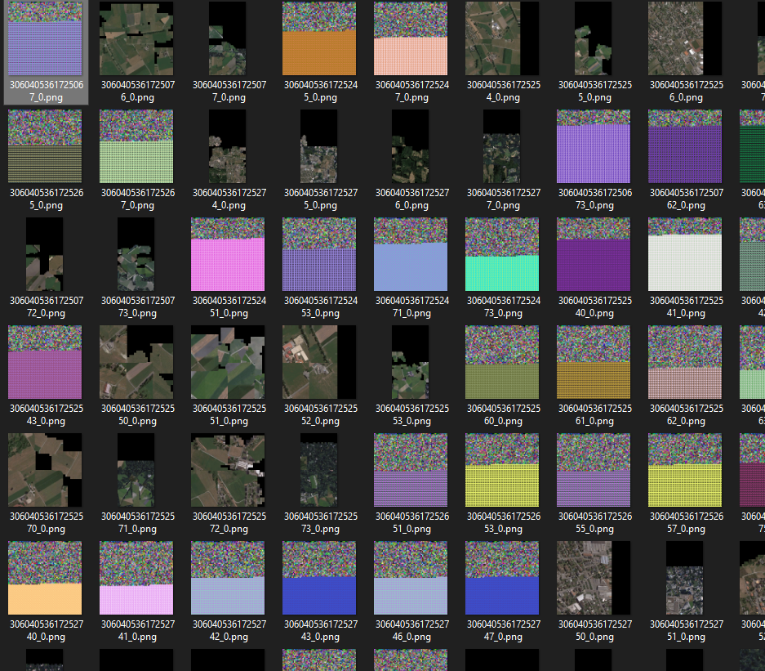Select olive striped thumbnail 3060405361725265_0.png
765x671 pixels.
(45, 146)
